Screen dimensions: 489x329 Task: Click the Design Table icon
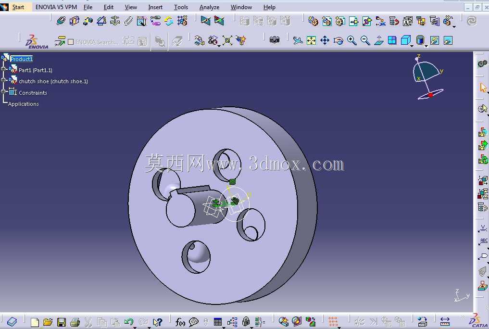[x=218, y=321]
